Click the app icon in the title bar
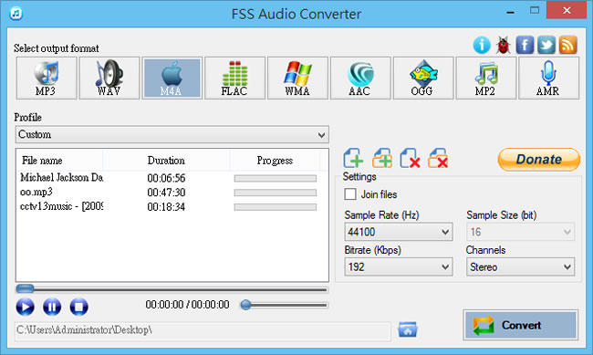This screenshot has width=593, height=355. click(16, 14)
